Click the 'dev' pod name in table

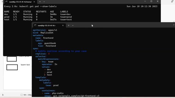coord(6,14)
